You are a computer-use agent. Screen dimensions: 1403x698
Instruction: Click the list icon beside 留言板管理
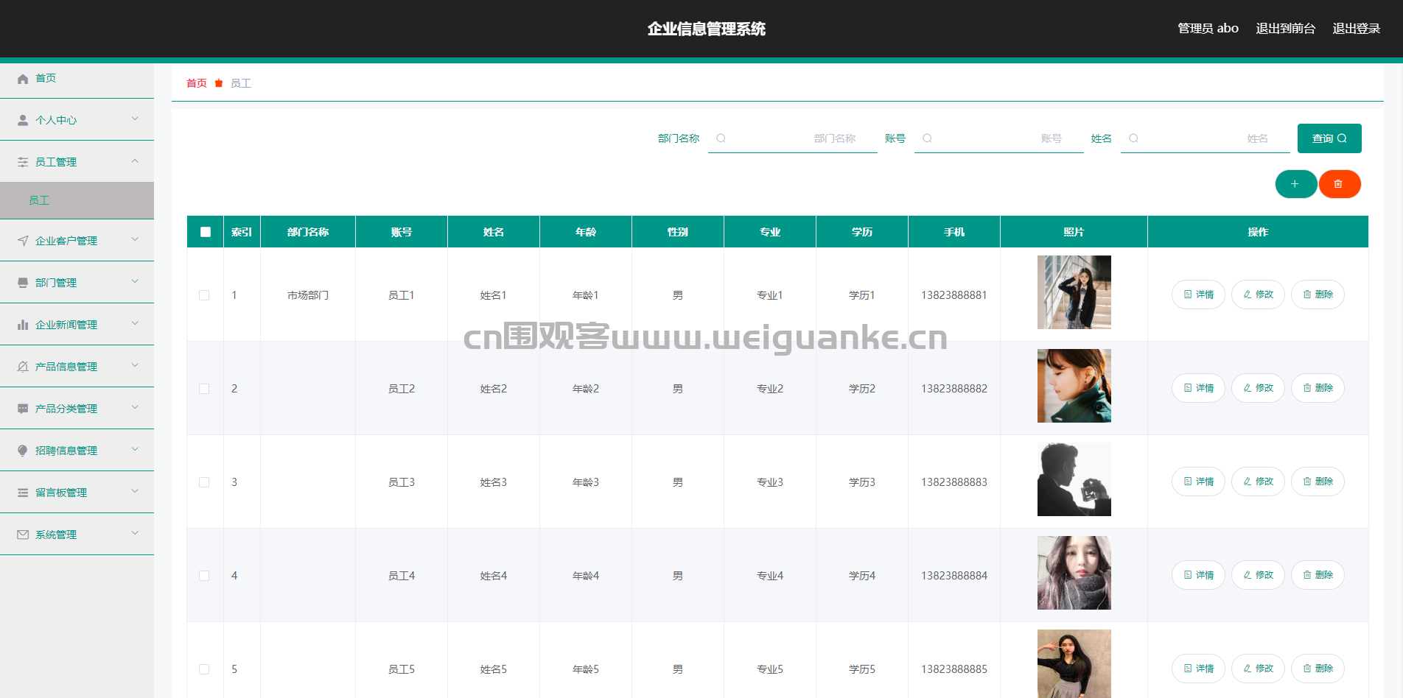coord(23,493)
